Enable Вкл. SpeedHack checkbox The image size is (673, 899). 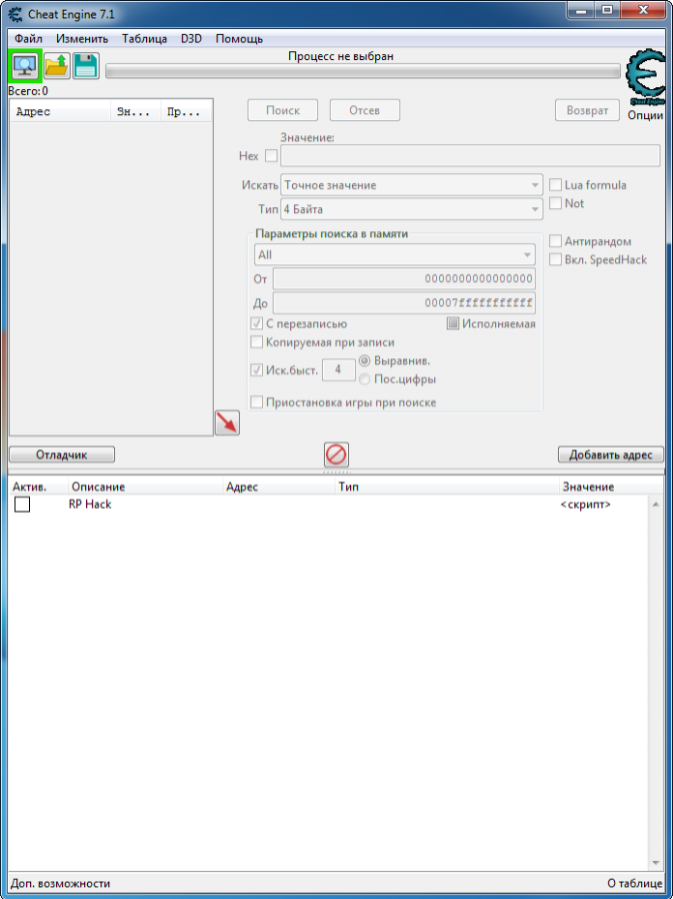pos(555,259)
